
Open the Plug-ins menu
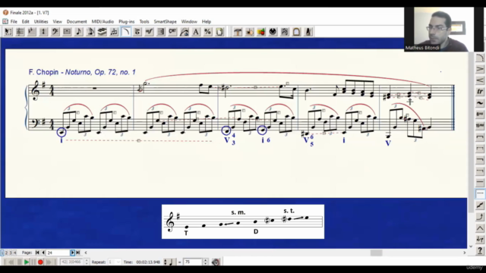click(127, 22)
